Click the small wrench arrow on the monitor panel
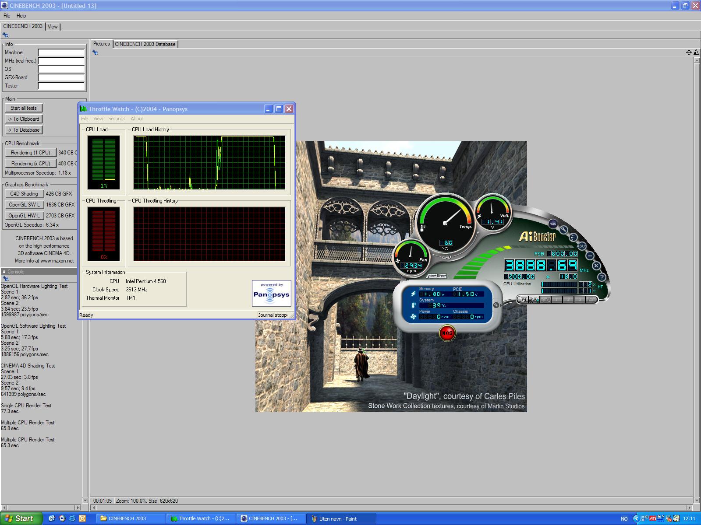The width and height of the screenshot is (701, 525). pyautogui.click(x=496, y=305)
